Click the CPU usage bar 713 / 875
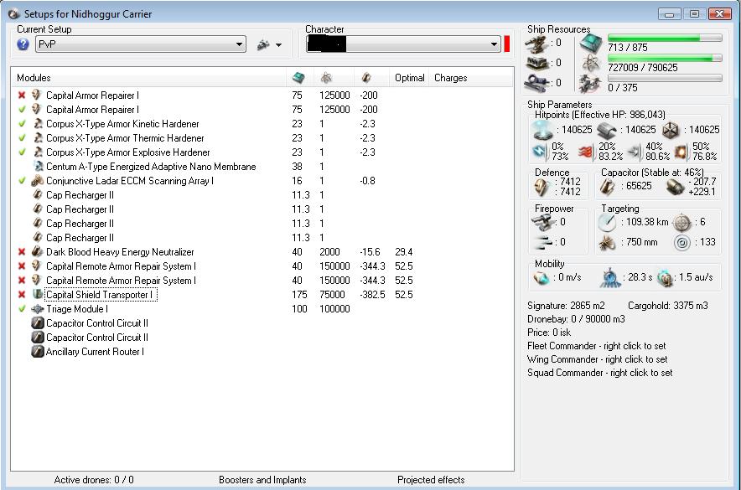 coord(665,39)
